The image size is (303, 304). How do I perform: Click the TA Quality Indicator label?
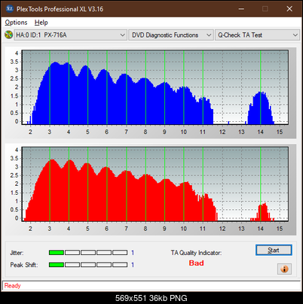click(x=196, y=253)
